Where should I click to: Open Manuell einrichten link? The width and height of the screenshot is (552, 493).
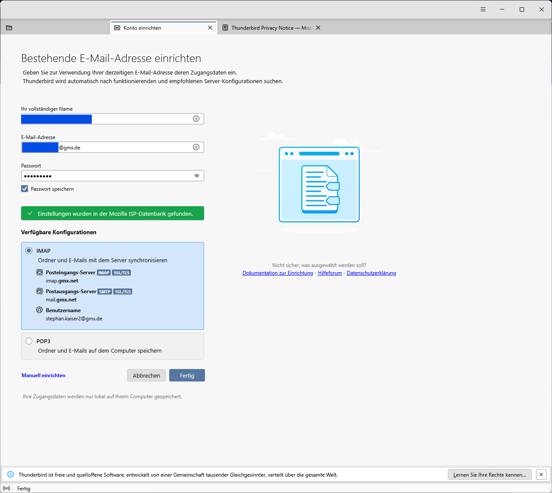(x=43, y=375)
